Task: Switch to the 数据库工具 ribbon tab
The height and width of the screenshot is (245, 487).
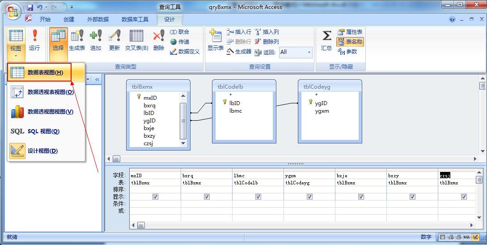Action: [x=135, y=19]
